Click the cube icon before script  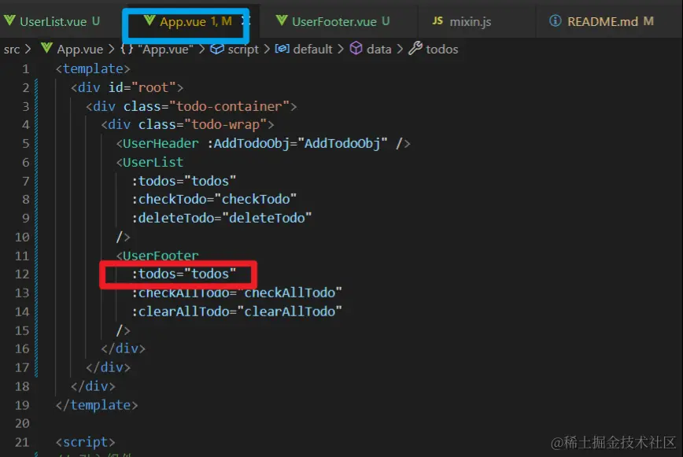(x=217, y=49)
